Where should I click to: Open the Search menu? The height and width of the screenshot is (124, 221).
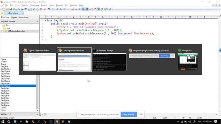point(25,6)
